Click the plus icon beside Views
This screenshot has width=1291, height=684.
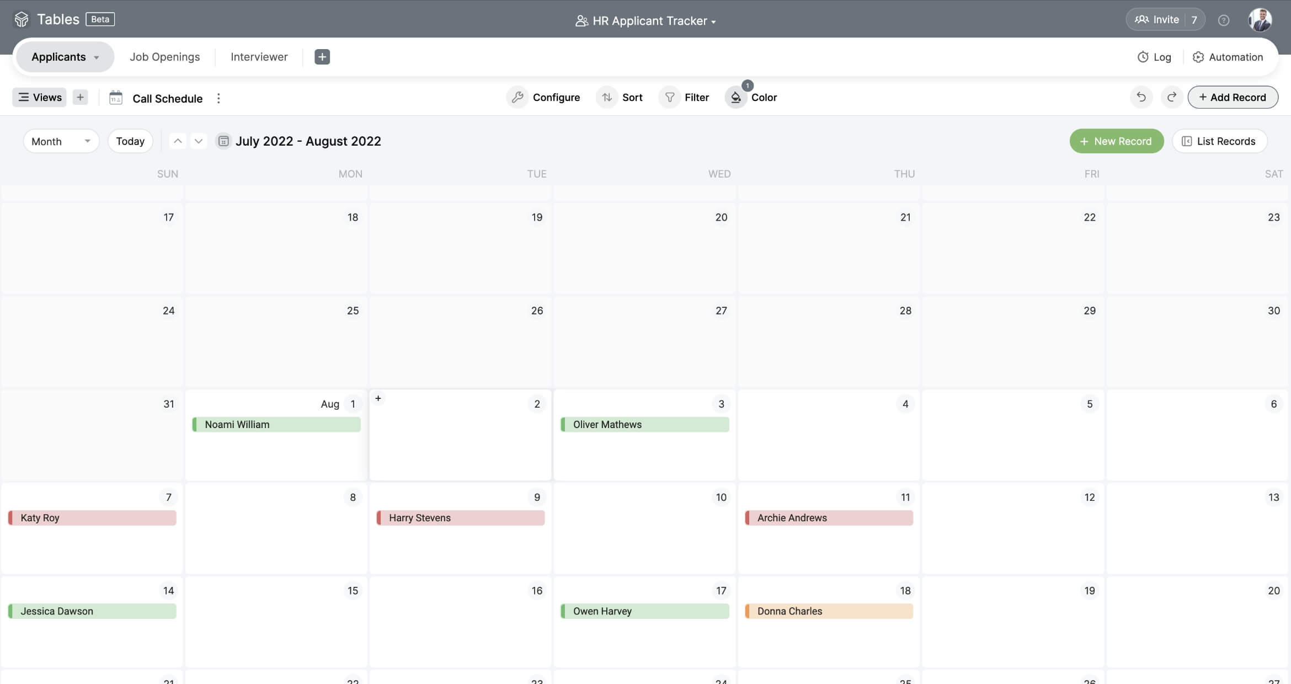[x=80, y=97]
